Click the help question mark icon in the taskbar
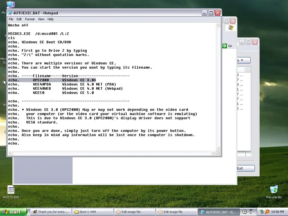288x216 pixels. point(244,212)
